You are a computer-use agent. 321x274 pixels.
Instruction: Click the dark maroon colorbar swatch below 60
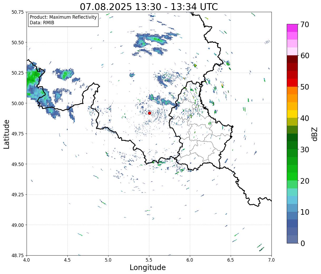pyautogui.click(x=292, y=59)
